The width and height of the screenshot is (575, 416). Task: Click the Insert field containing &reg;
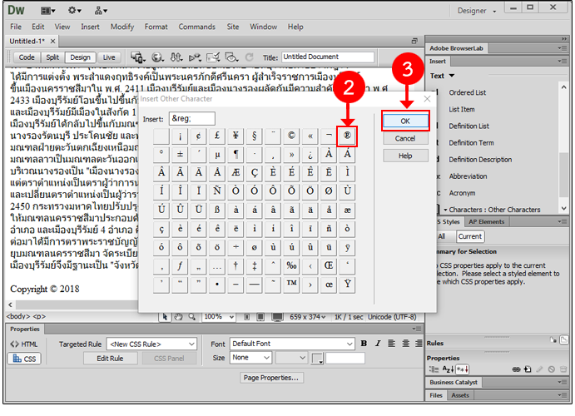[x=191, y=119]
